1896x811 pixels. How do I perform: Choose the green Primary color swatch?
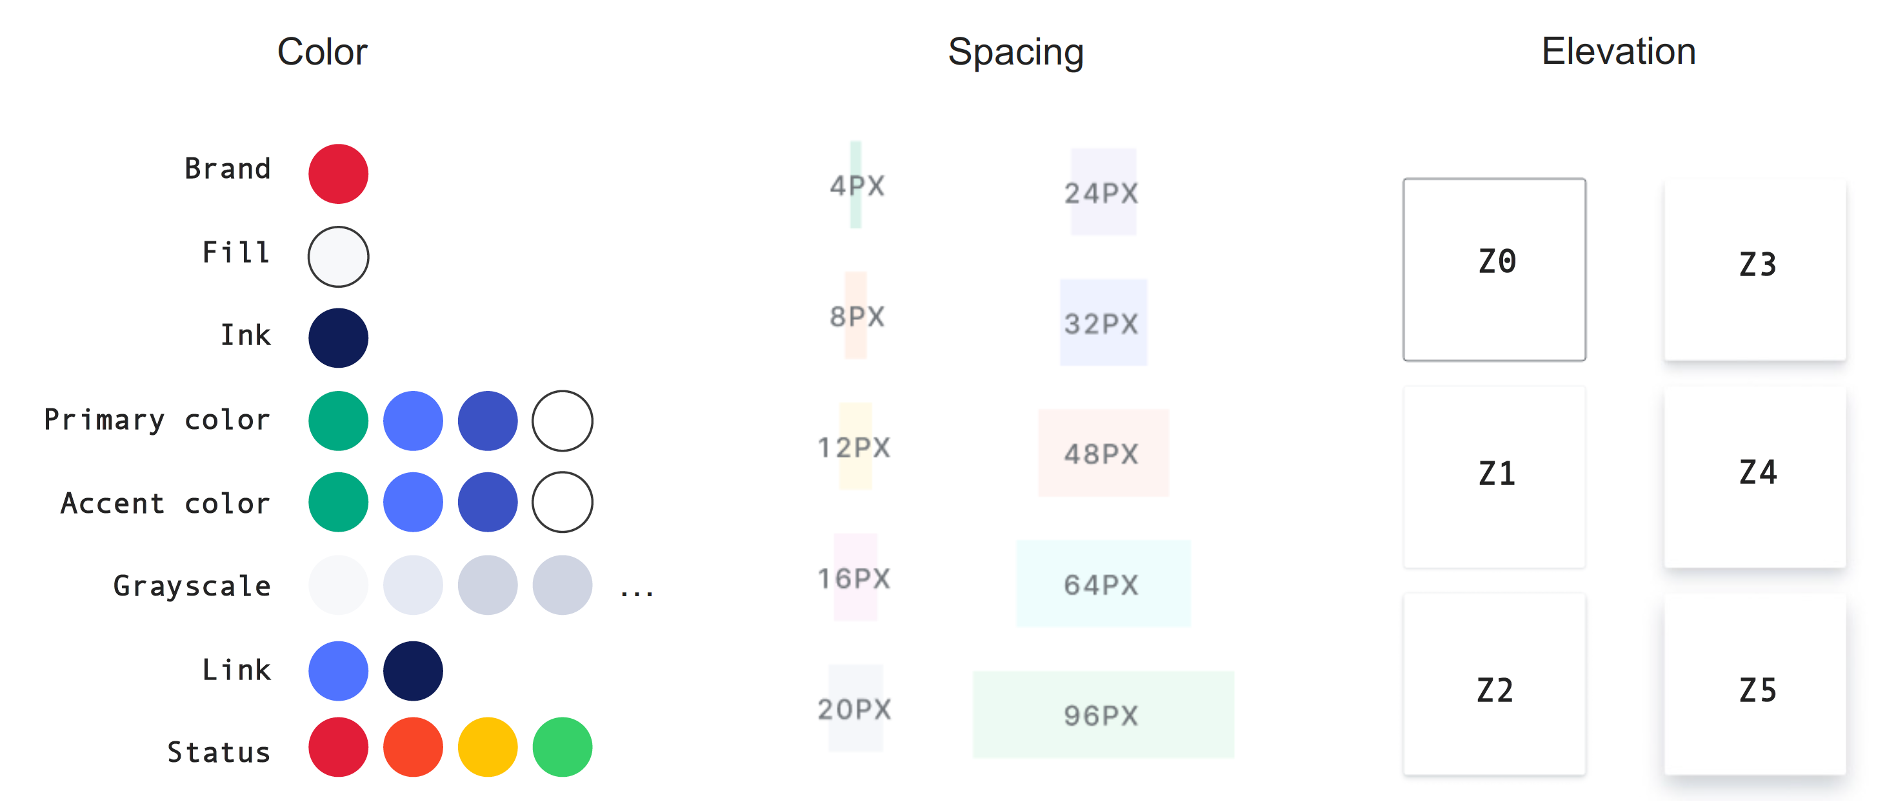[x=338, y=420]
